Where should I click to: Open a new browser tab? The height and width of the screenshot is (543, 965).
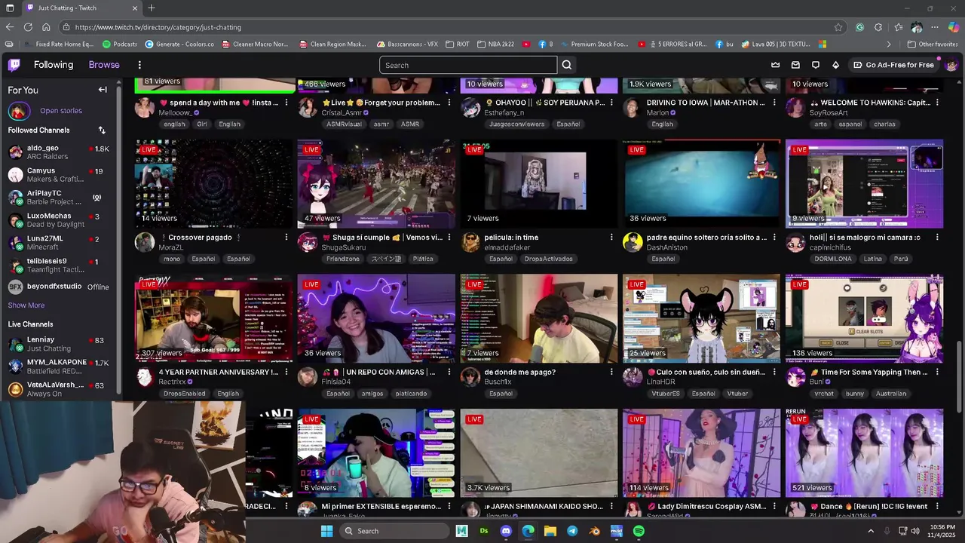click(x=152, y=8)
